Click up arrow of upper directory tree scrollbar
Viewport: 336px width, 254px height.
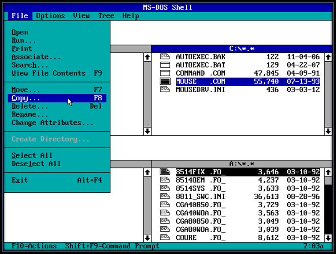tap(147, 57)
